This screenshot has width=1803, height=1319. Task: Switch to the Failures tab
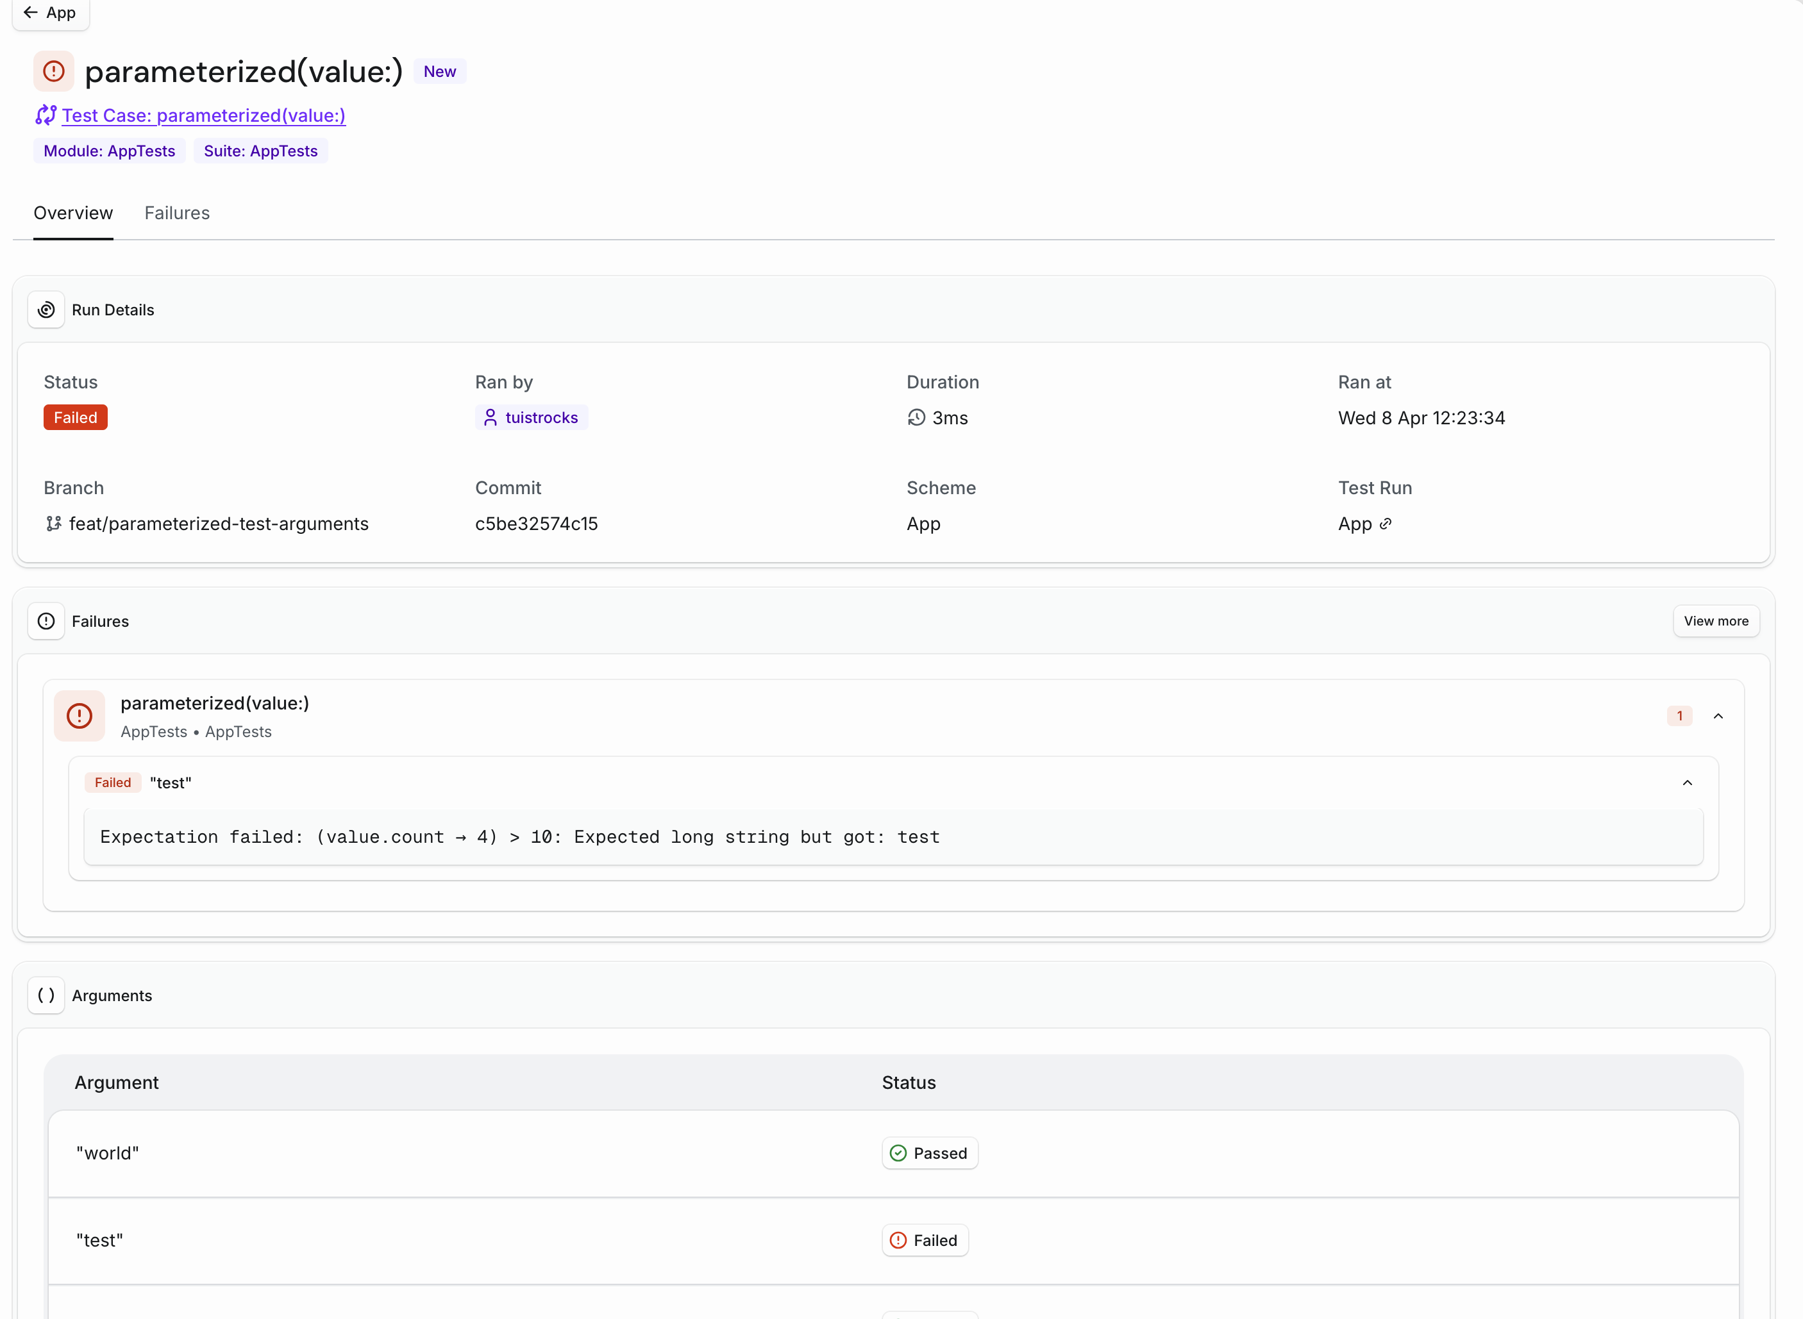coord(176,212)
